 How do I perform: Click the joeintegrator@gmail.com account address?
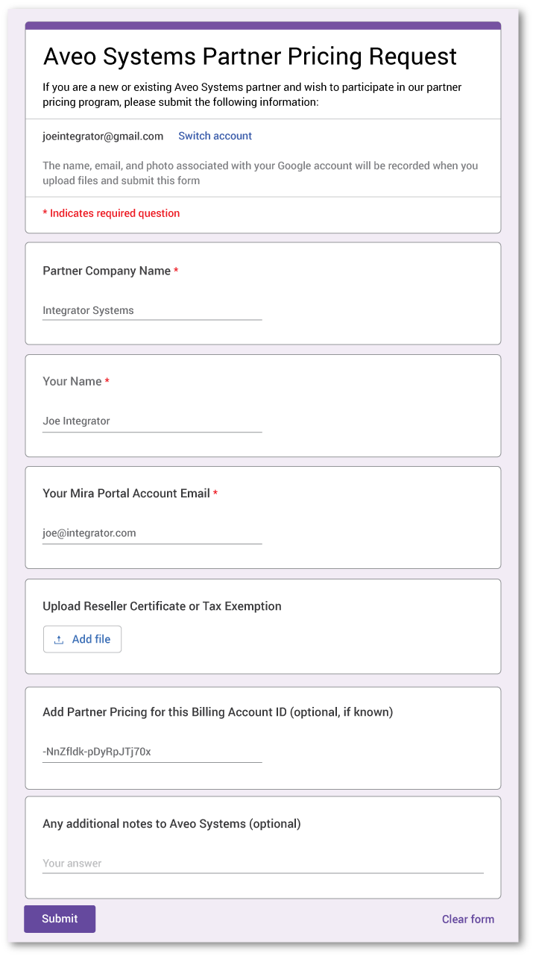(x=103, y=136)
